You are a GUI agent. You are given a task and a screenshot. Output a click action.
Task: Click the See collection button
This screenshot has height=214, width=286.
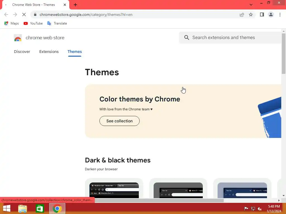(120, 121)
